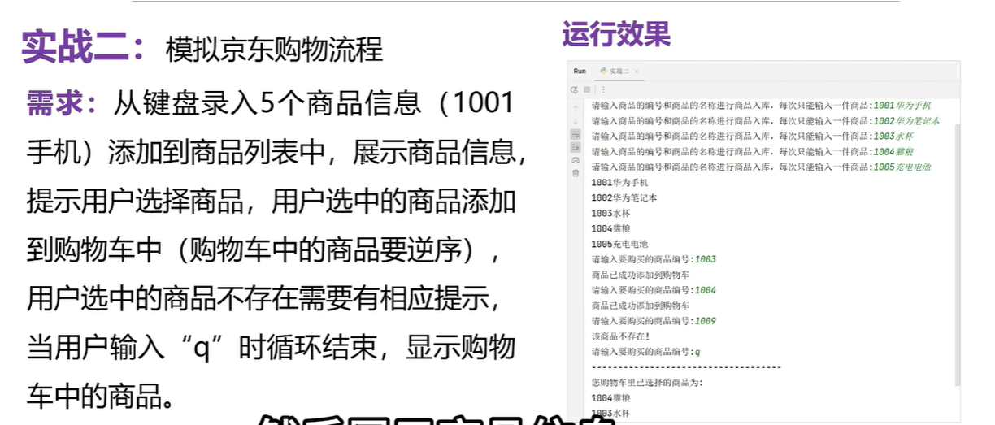Click the dashed separator output line
This screenshot has width=995, height=425.
686,368
